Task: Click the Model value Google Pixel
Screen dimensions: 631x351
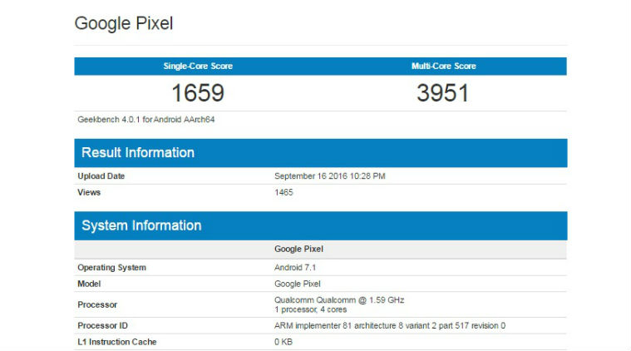Action: click(x=298, y=284)
